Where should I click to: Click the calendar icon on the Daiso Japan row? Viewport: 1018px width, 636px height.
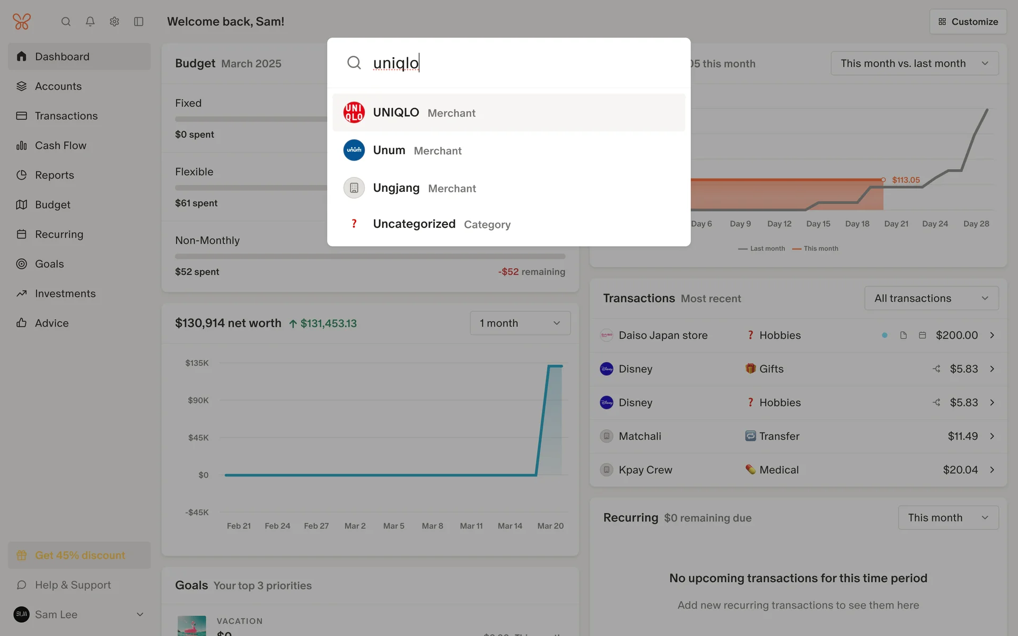point(923,335)
